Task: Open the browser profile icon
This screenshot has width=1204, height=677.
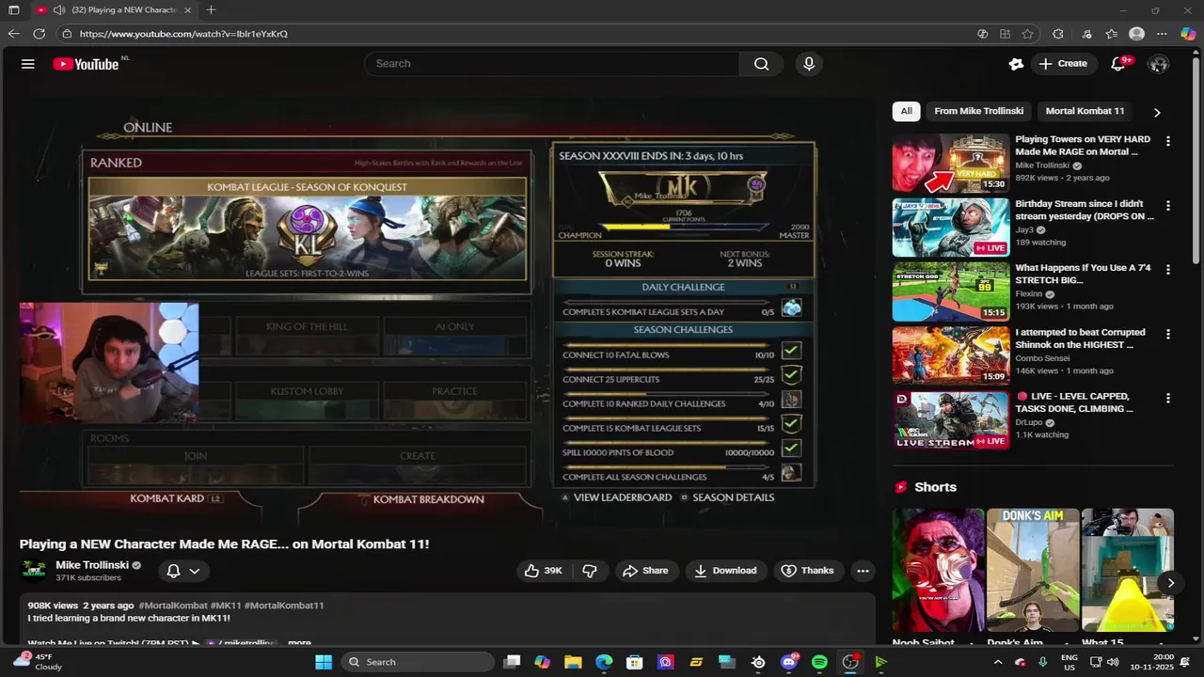Action: tap(1136, 34)
